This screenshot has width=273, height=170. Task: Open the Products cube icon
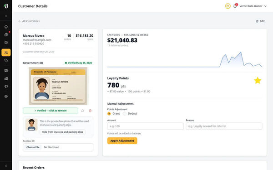[6, 43]
